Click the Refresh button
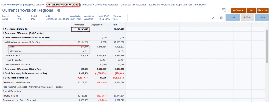This screenshot has width=270, height=102. coord(263,10)
